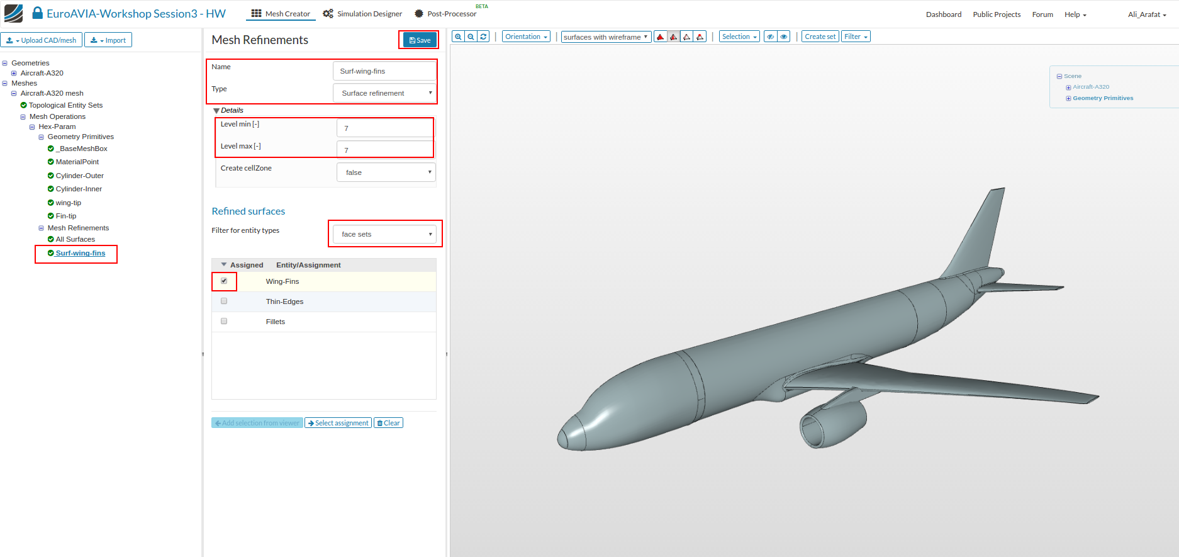Screen dimensions: 1179x557
Task: Click the green check icon beside Fin-tip
Action: pos(51,216)
